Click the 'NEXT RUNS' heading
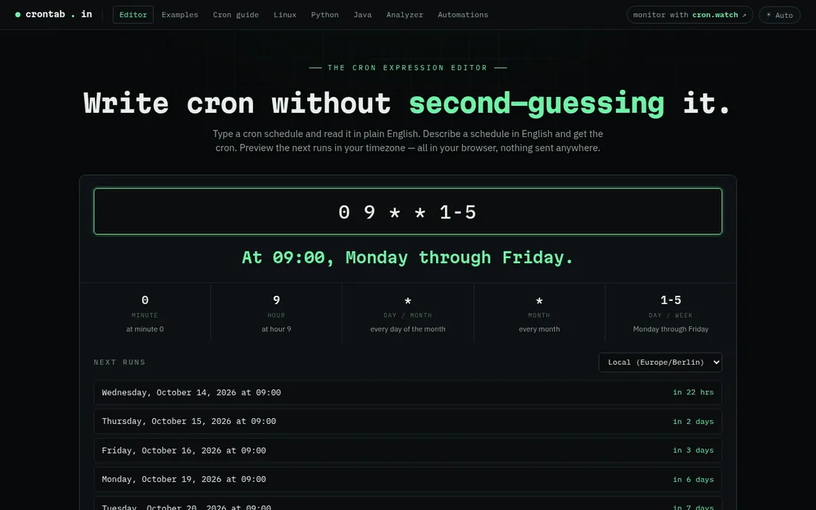 [119, 362]
